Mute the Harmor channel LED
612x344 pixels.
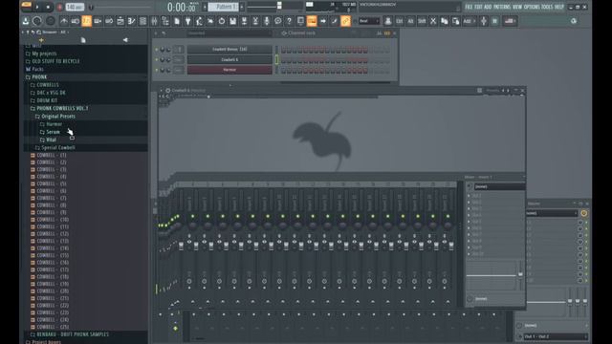pos(157,70)
